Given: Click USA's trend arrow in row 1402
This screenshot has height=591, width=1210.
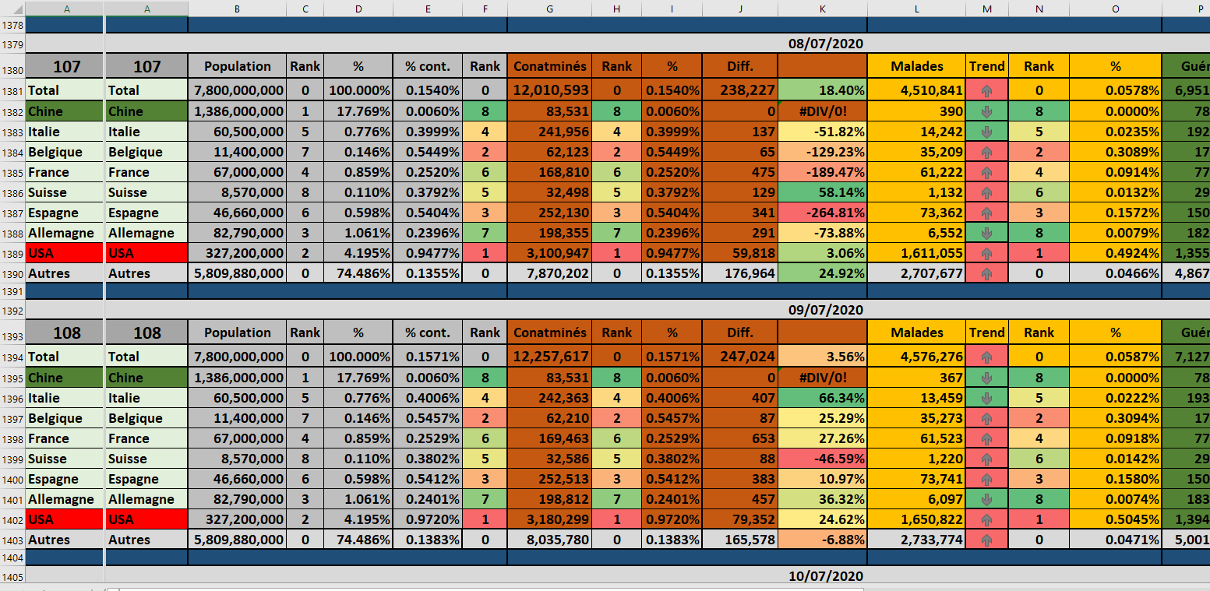Looking at the screenshot, I should (986, 519).
